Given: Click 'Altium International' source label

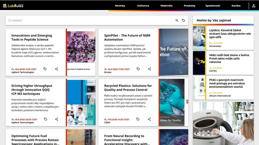Looking at the screenshot, I should point(220,96).
